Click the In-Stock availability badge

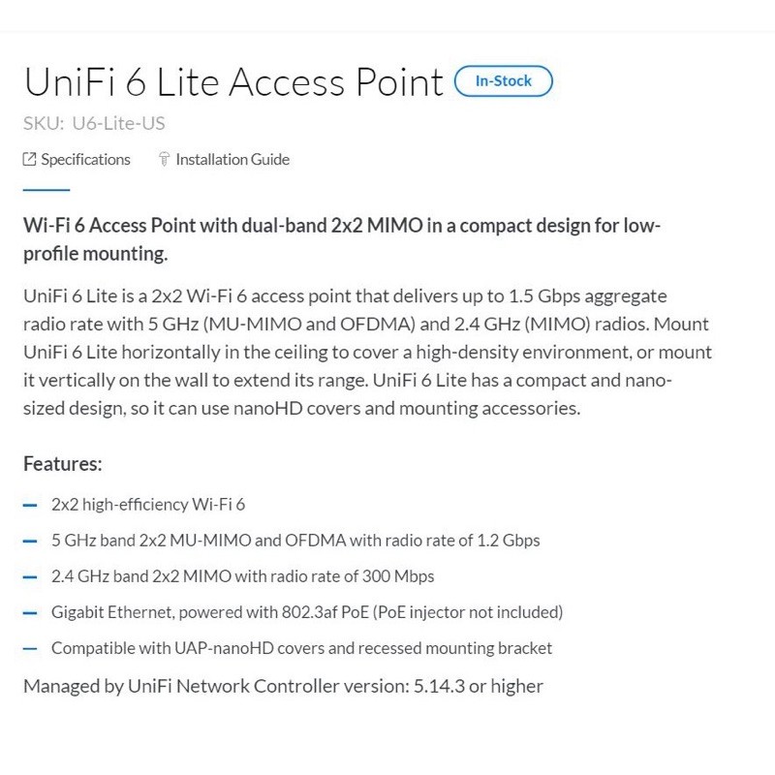[x=504, y=81]
